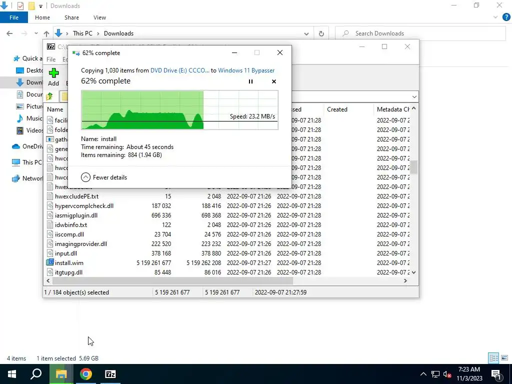Click the Add button in 7-Zip
Image resolution: width=512 pixels, height=384 pixels.
pos(53,77)
